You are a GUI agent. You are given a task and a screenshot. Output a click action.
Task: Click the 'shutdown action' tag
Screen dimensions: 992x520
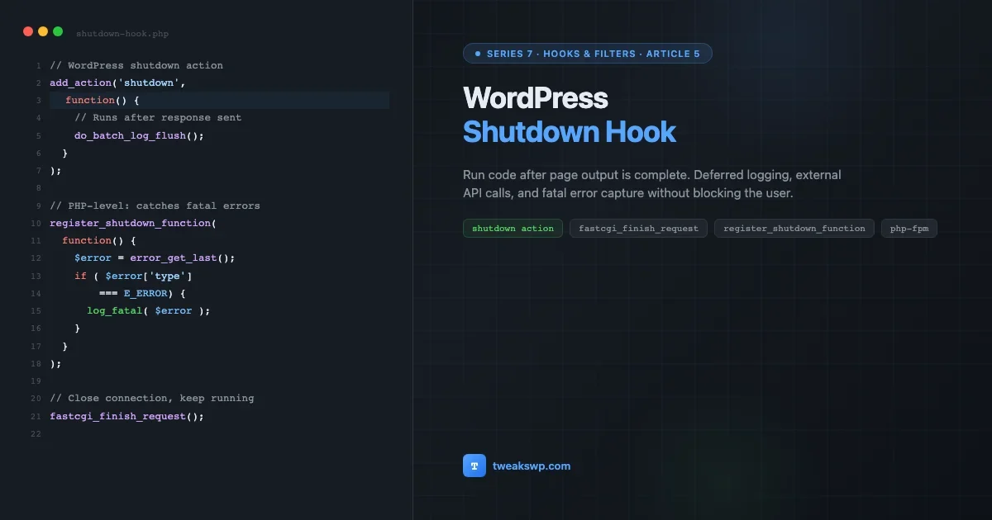tap(513, 228)
